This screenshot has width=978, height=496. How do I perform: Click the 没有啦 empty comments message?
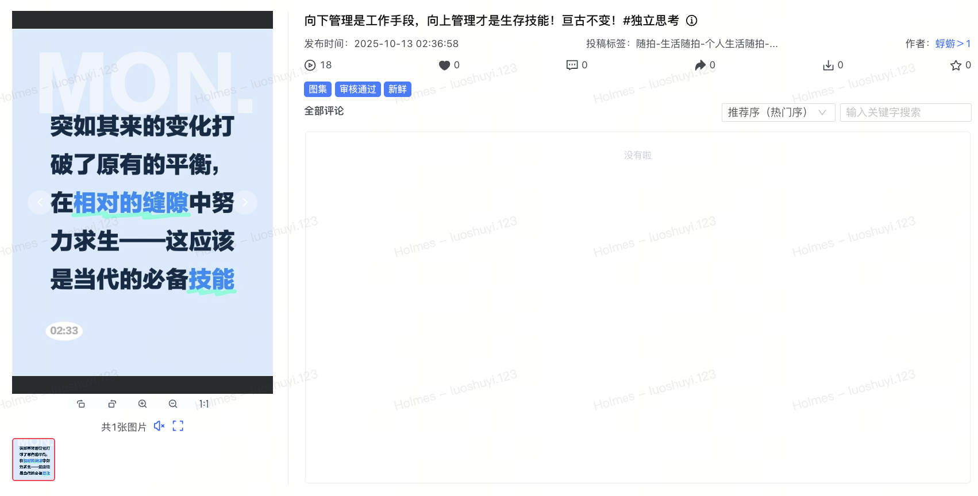638,155
